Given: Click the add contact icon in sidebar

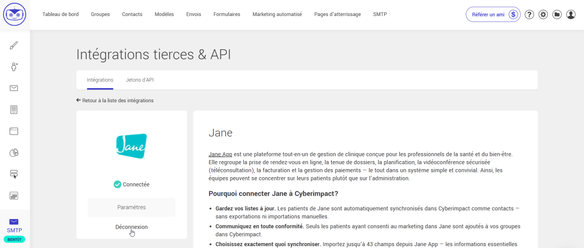Looking at the screenshot, I should [x=14, y=67].
